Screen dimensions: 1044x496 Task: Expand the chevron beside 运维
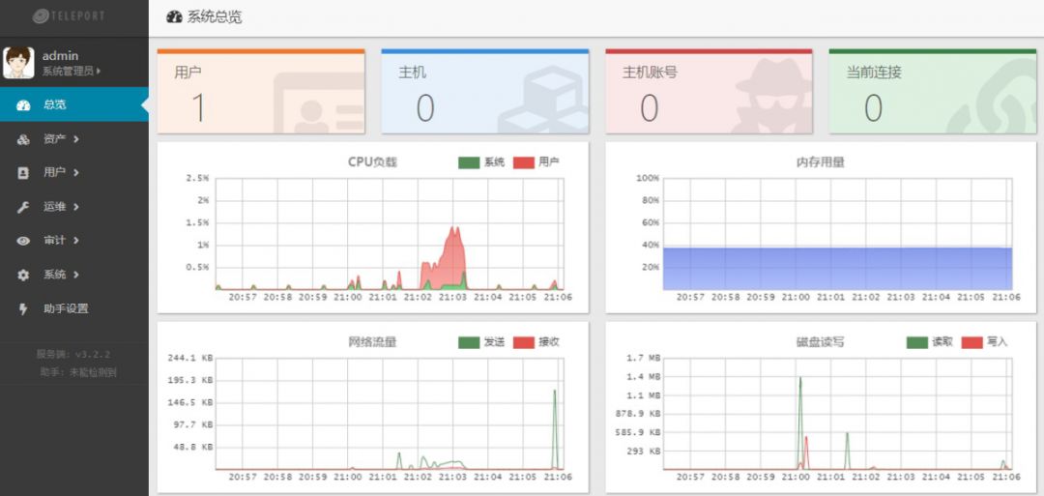(x=76, y=206)
